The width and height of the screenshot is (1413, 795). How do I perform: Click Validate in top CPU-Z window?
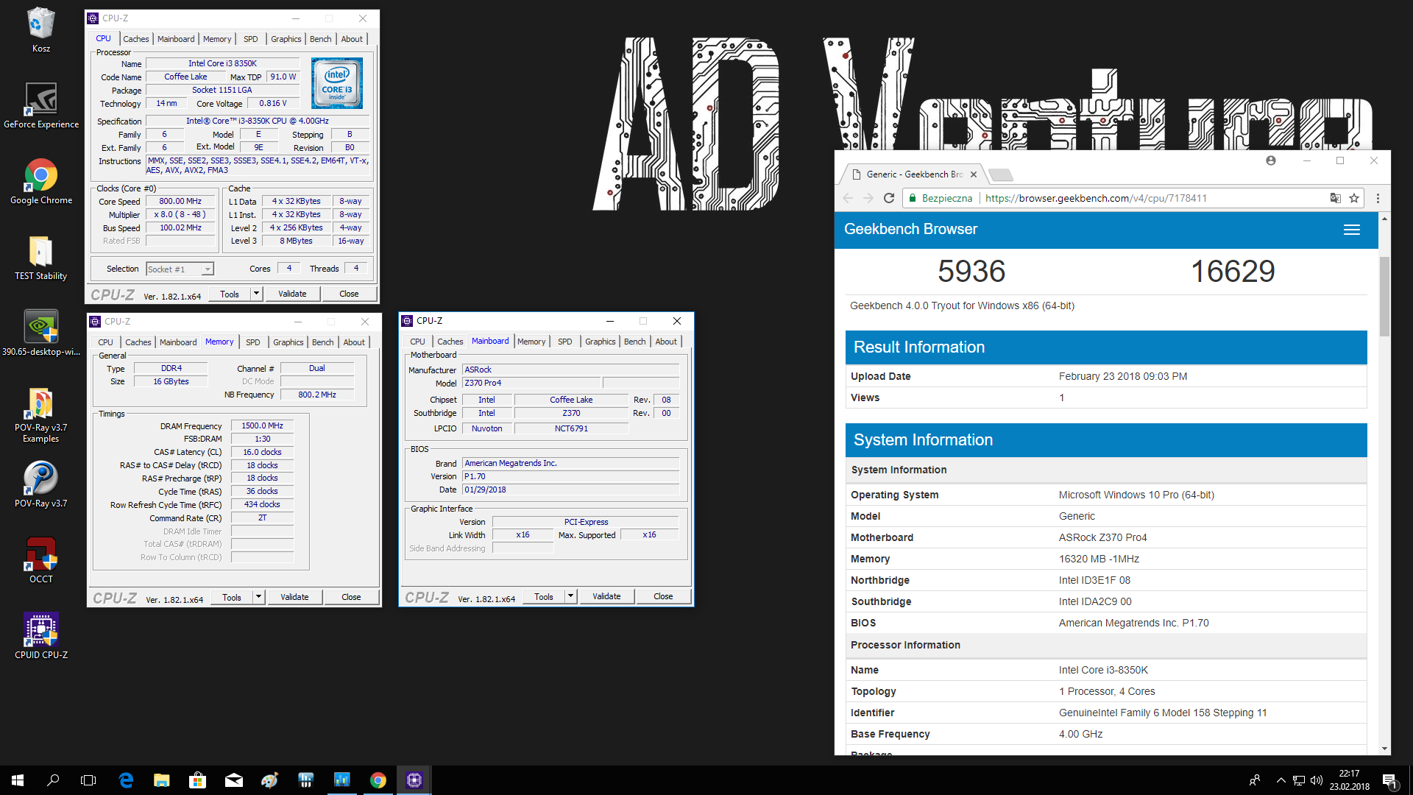[292, 294]
